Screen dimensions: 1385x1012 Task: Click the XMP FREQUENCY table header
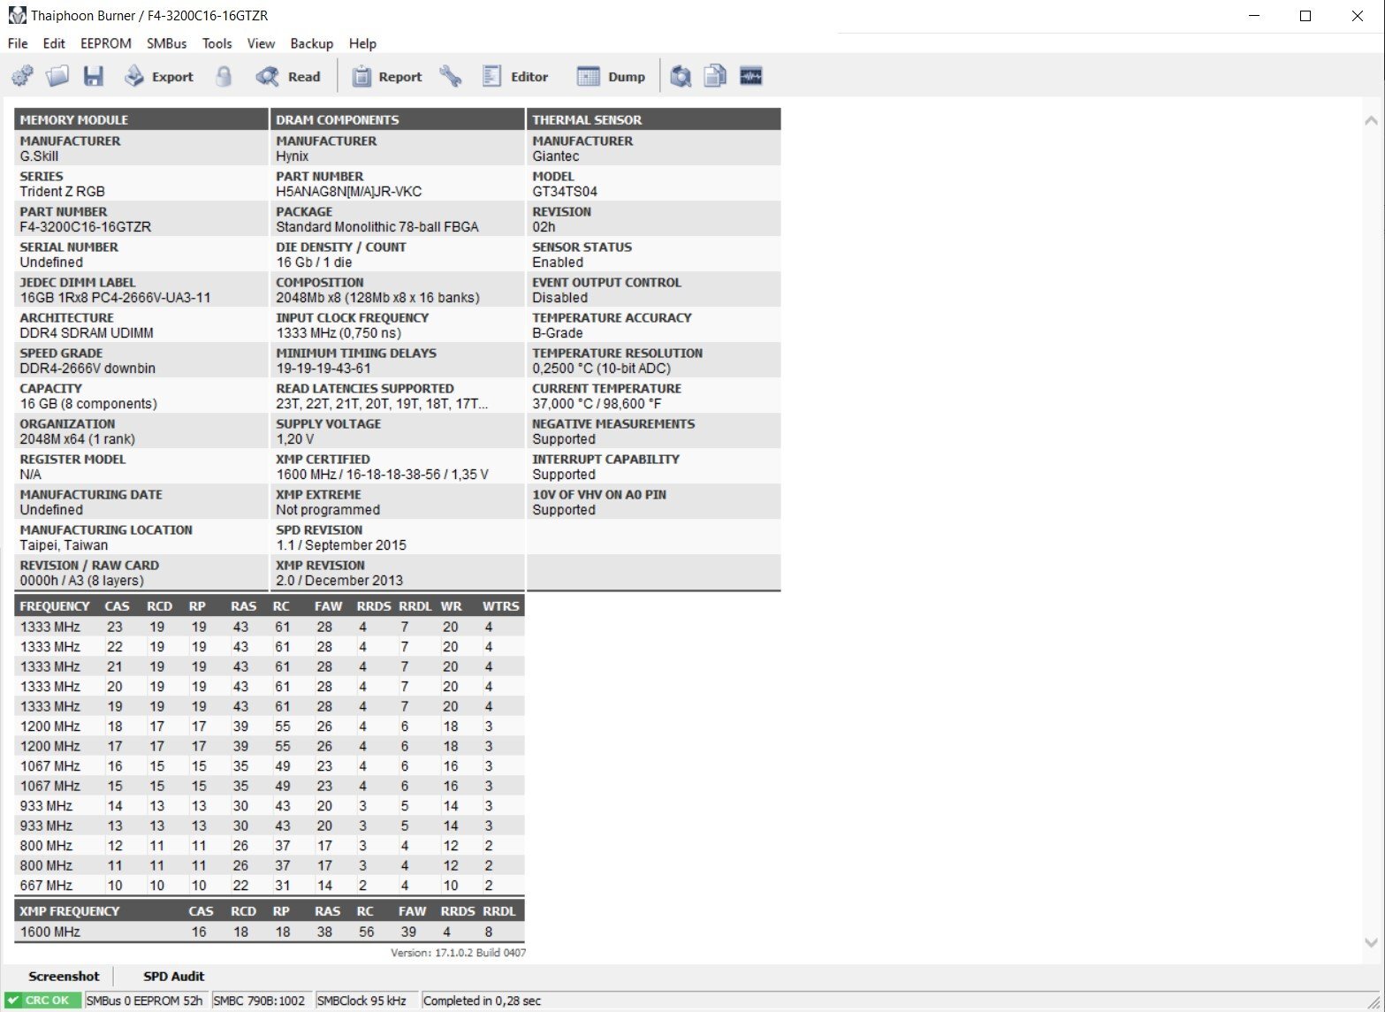pos(69,911)
